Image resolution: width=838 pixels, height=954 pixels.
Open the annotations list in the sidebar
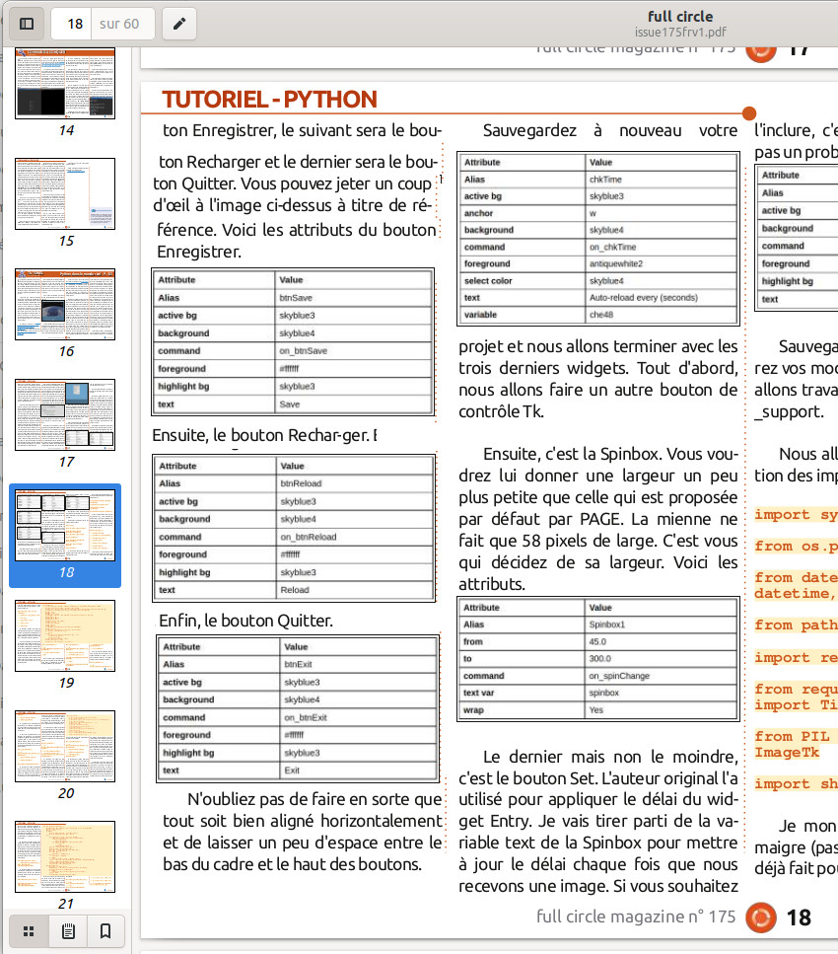tap(66, 930)
